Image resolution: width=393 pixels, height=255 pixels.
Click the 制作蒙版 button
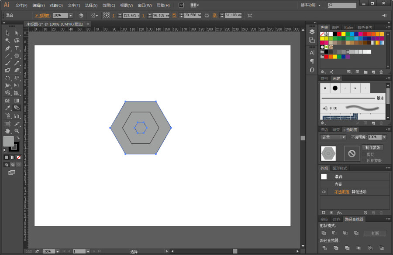tap(372, 147)
